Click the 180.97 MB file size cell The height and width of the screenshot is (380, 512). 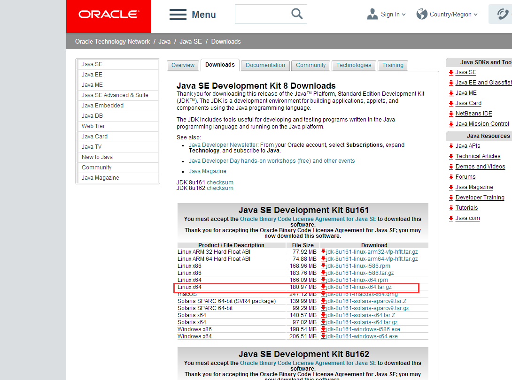click(x=302, y=287)
